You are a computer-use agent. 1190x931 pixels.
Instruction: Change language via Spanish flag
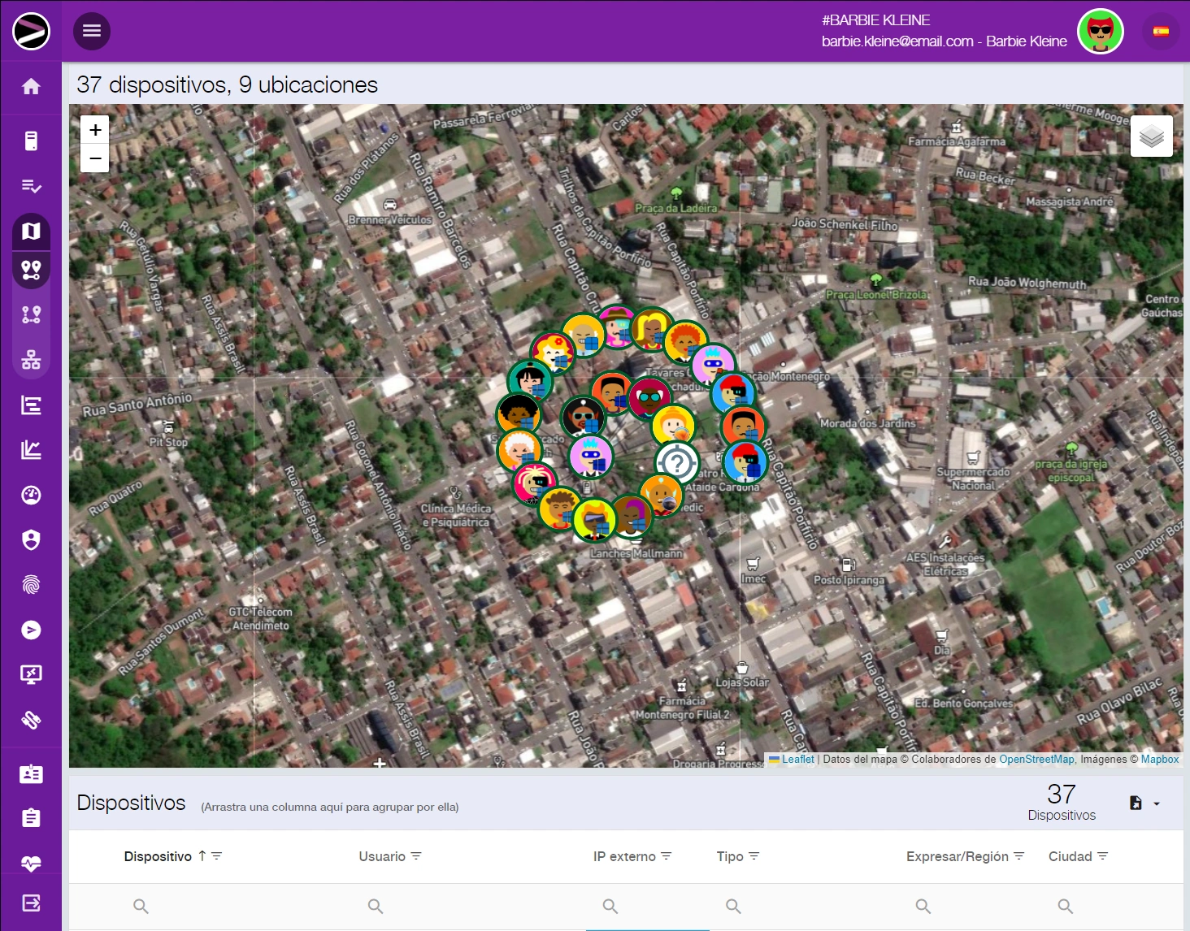pyautogui.click(x=1161, y=32)
